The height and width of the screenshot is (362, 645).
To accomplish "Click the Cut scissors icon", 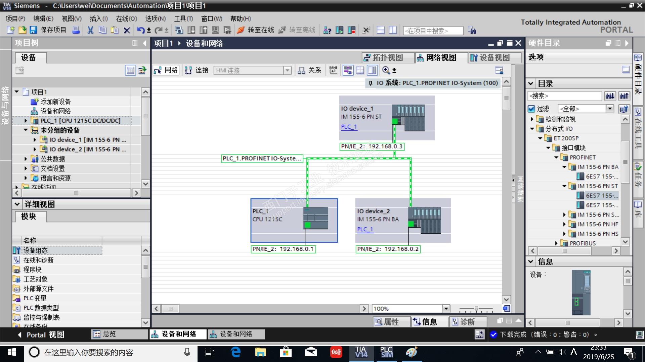I will tap(90, 30).
